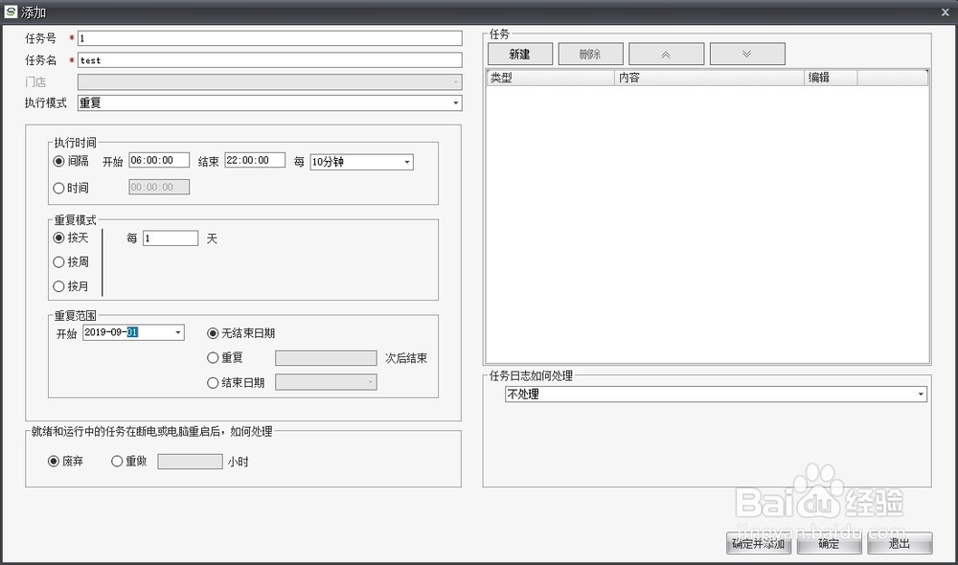Open the 执行模式 dropdown

455,103
